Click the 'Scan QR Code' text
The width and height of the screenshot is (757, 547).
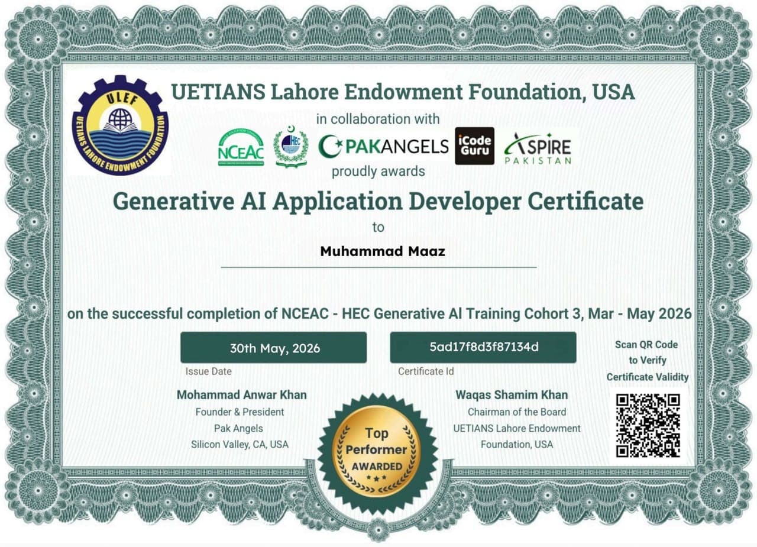(646, 345)
